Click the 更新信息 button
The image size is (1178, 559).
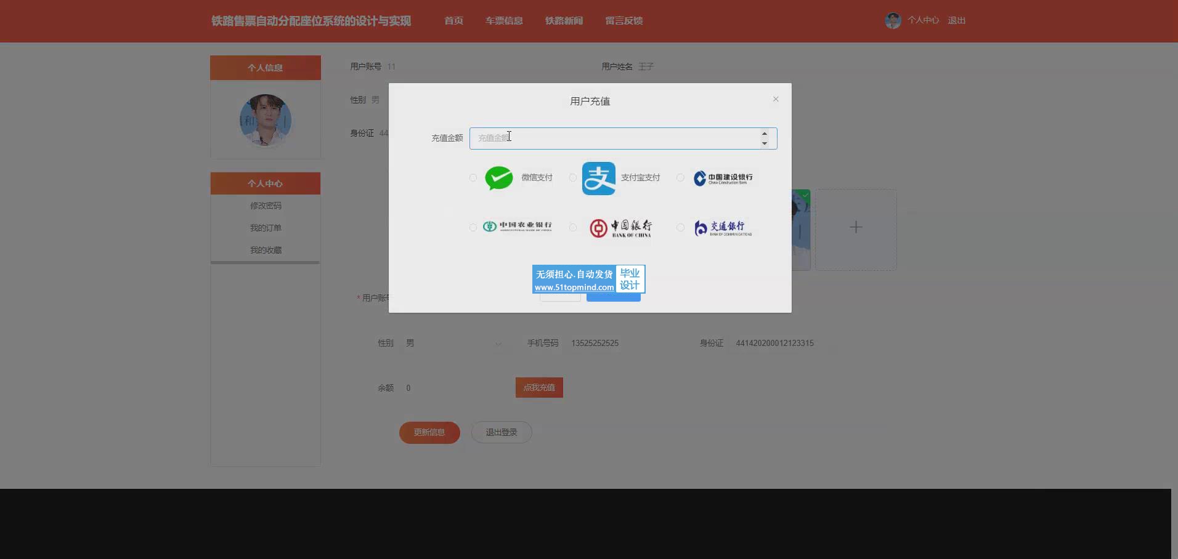pos(429,432)
